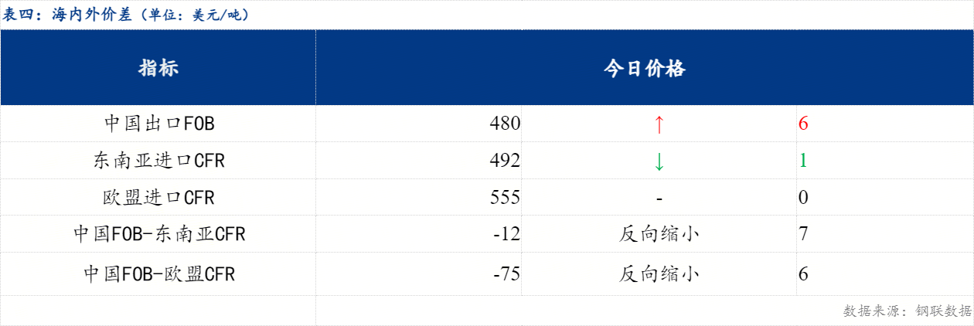This screenshot has height=326, width=974.
Task: Click the 欧盟进口CFR row label
Action: point(158,198)
